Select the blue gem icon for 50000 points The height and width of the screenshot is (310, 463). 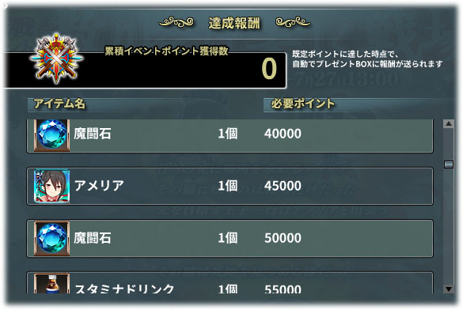[51, 238]
